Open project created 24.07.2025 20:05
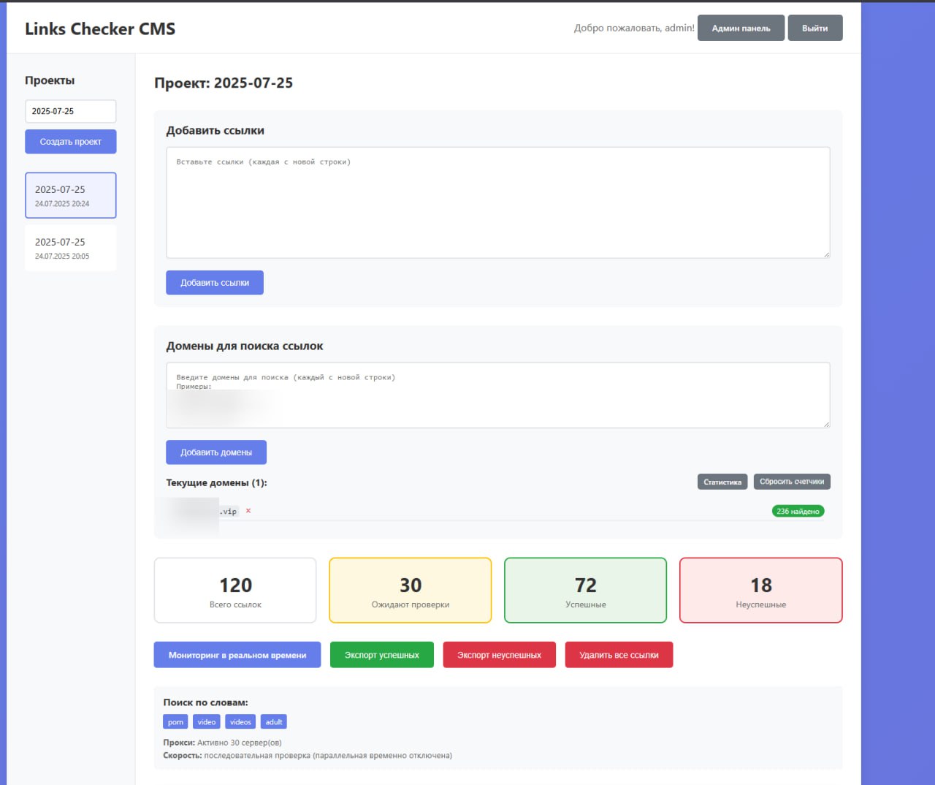The image size is (935, 785). 70,248
